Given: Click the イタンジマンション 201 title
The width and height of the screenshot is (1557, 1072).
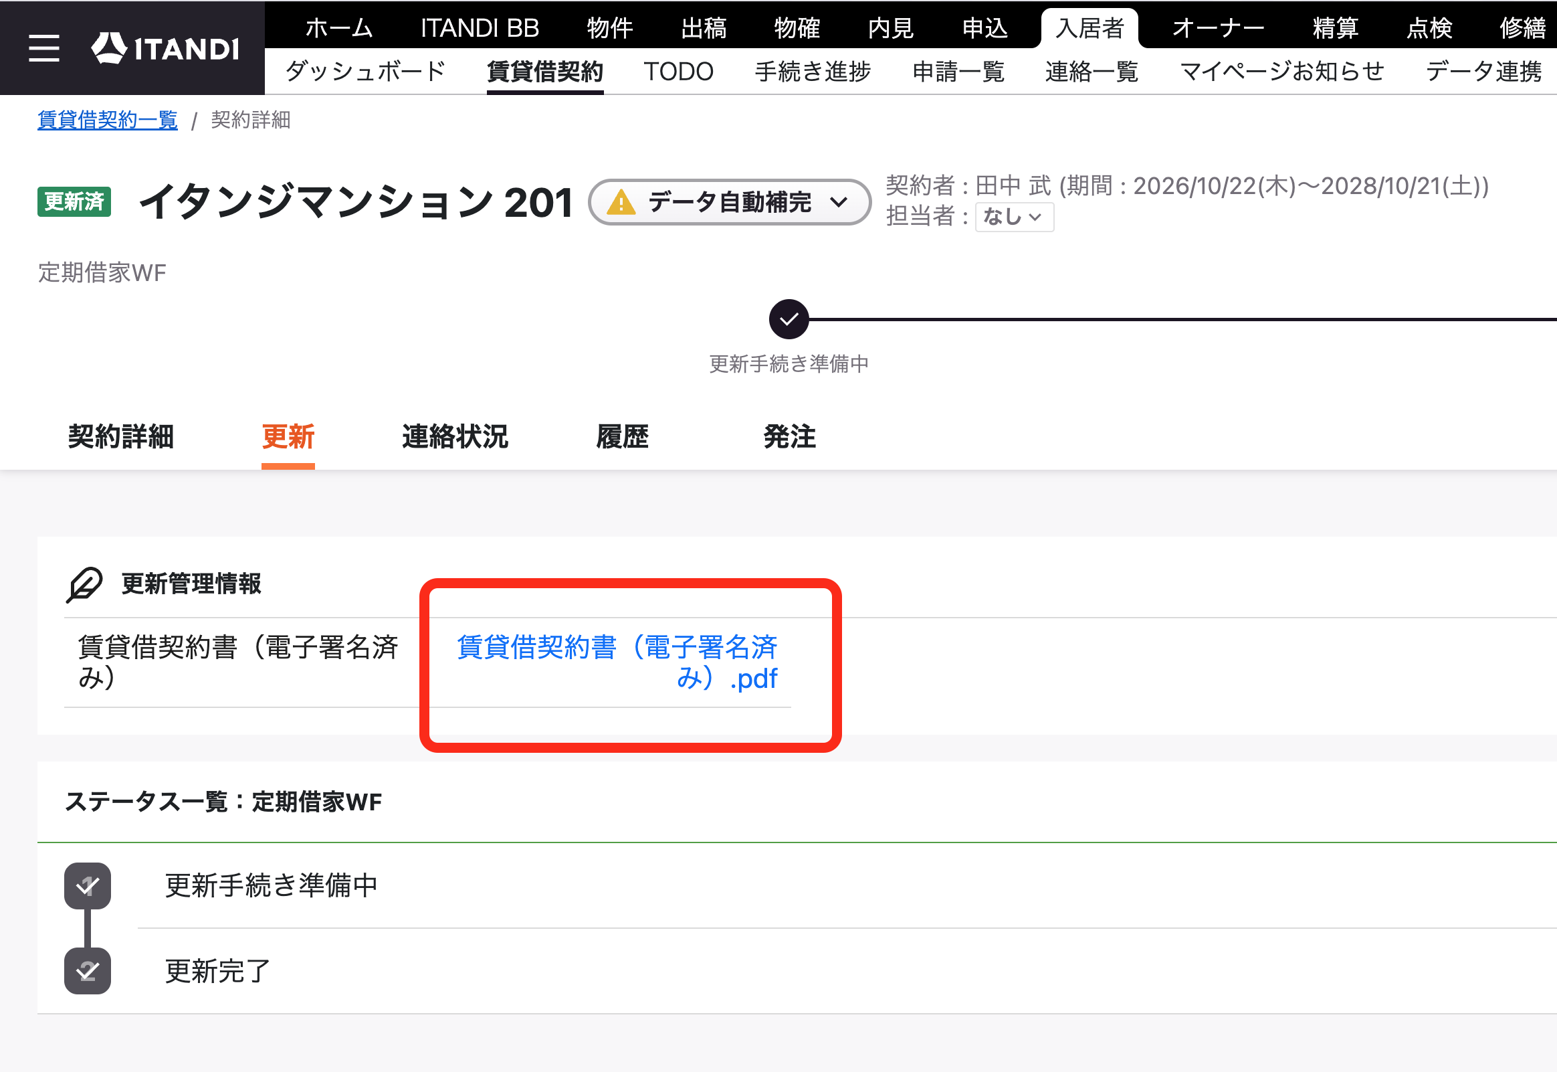Looking at the screenshot, I should pyautogui.click(x=355, y=202).
